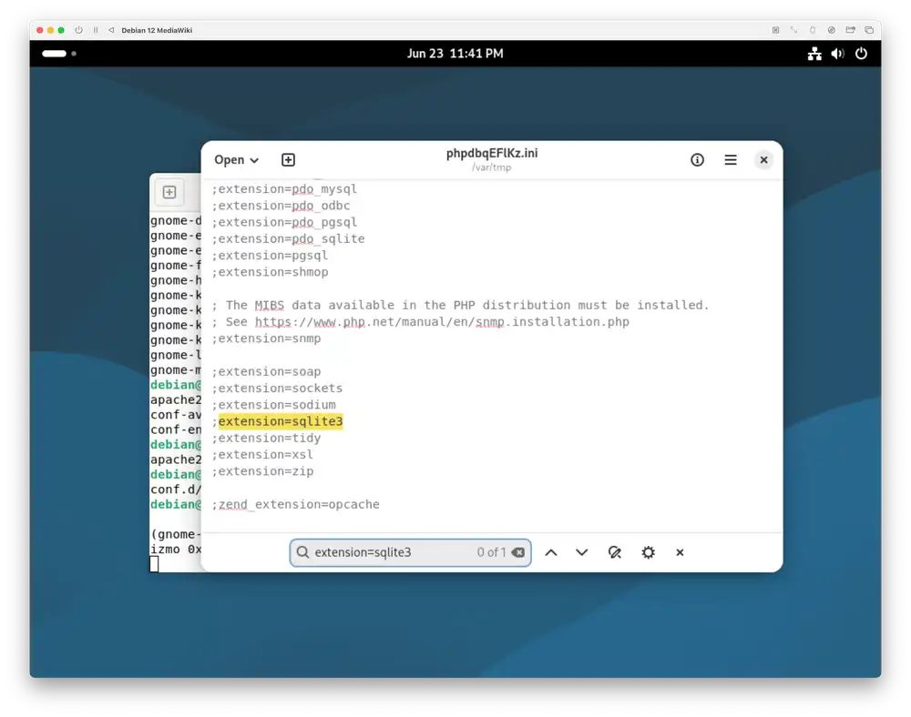Click the drive image icon in the VM toolbar
Image resolution: width=911 pixels, height=717 pixels.
point(832,30)
